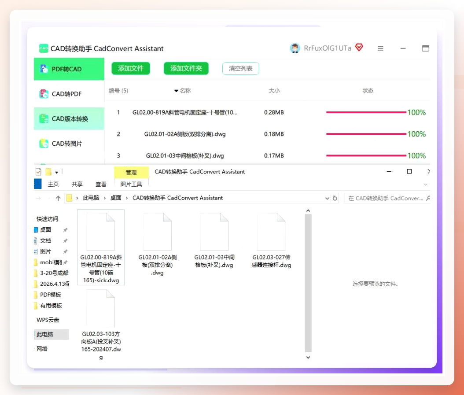Click the 添加文件夹 button
464x395 pixels.
pyautogui.click(x=186, y=68)
